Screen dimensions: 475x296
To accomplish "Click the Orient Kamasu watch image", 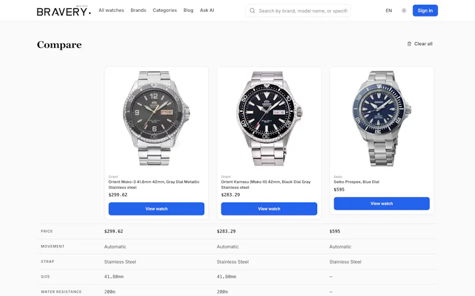I will (x=269, y=118).
